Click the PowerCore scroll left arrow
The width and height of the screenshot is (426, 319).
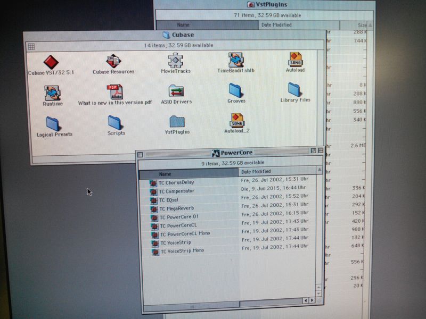tap(306, 300)
